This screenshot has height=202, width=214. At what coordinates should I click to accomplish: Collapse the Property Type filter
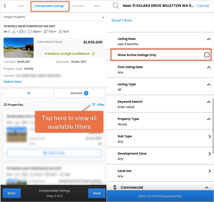pyautogui.click(x=209, y=119)
